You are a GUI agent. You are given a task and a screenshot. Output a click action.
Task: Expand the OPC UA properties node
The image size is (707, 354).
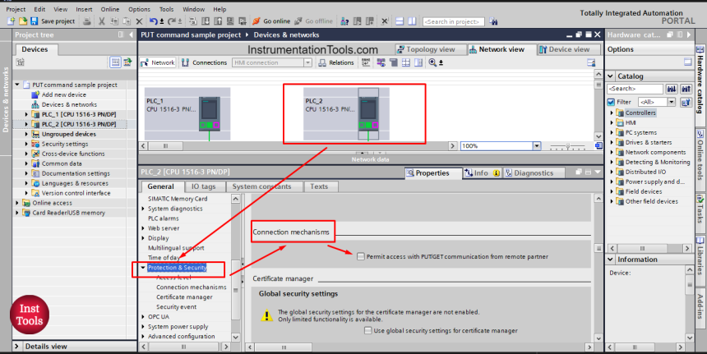click(143, 316)
